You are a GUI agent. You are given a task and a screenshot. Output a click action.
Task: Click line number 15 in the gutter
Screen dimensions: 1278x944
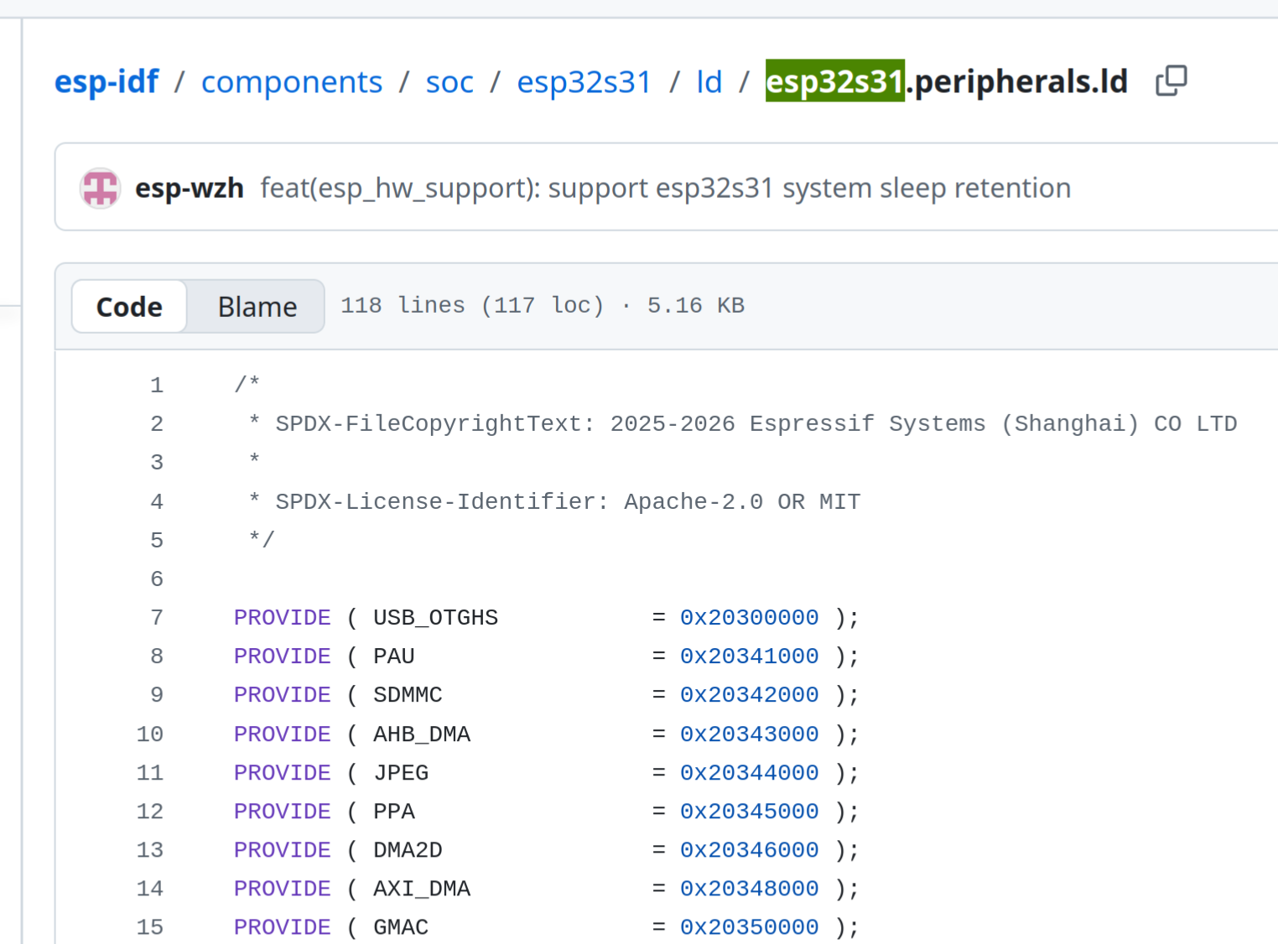(x=150, y=927)
